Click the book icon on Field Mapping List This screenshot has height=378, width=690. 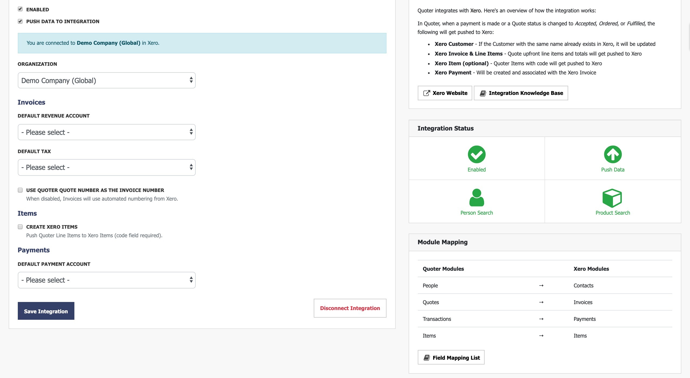click(x=427, y=358)
